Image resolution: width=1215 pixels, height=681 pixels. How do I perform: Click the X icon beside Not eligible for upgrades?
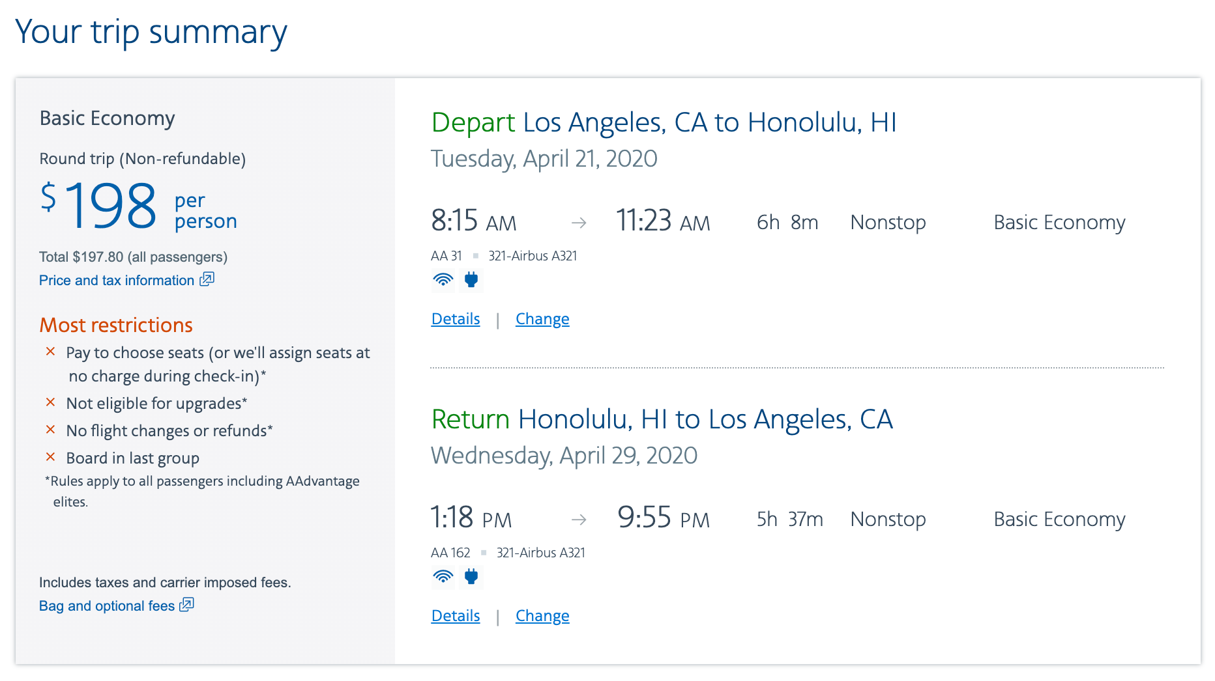click(x=51, y=402)
